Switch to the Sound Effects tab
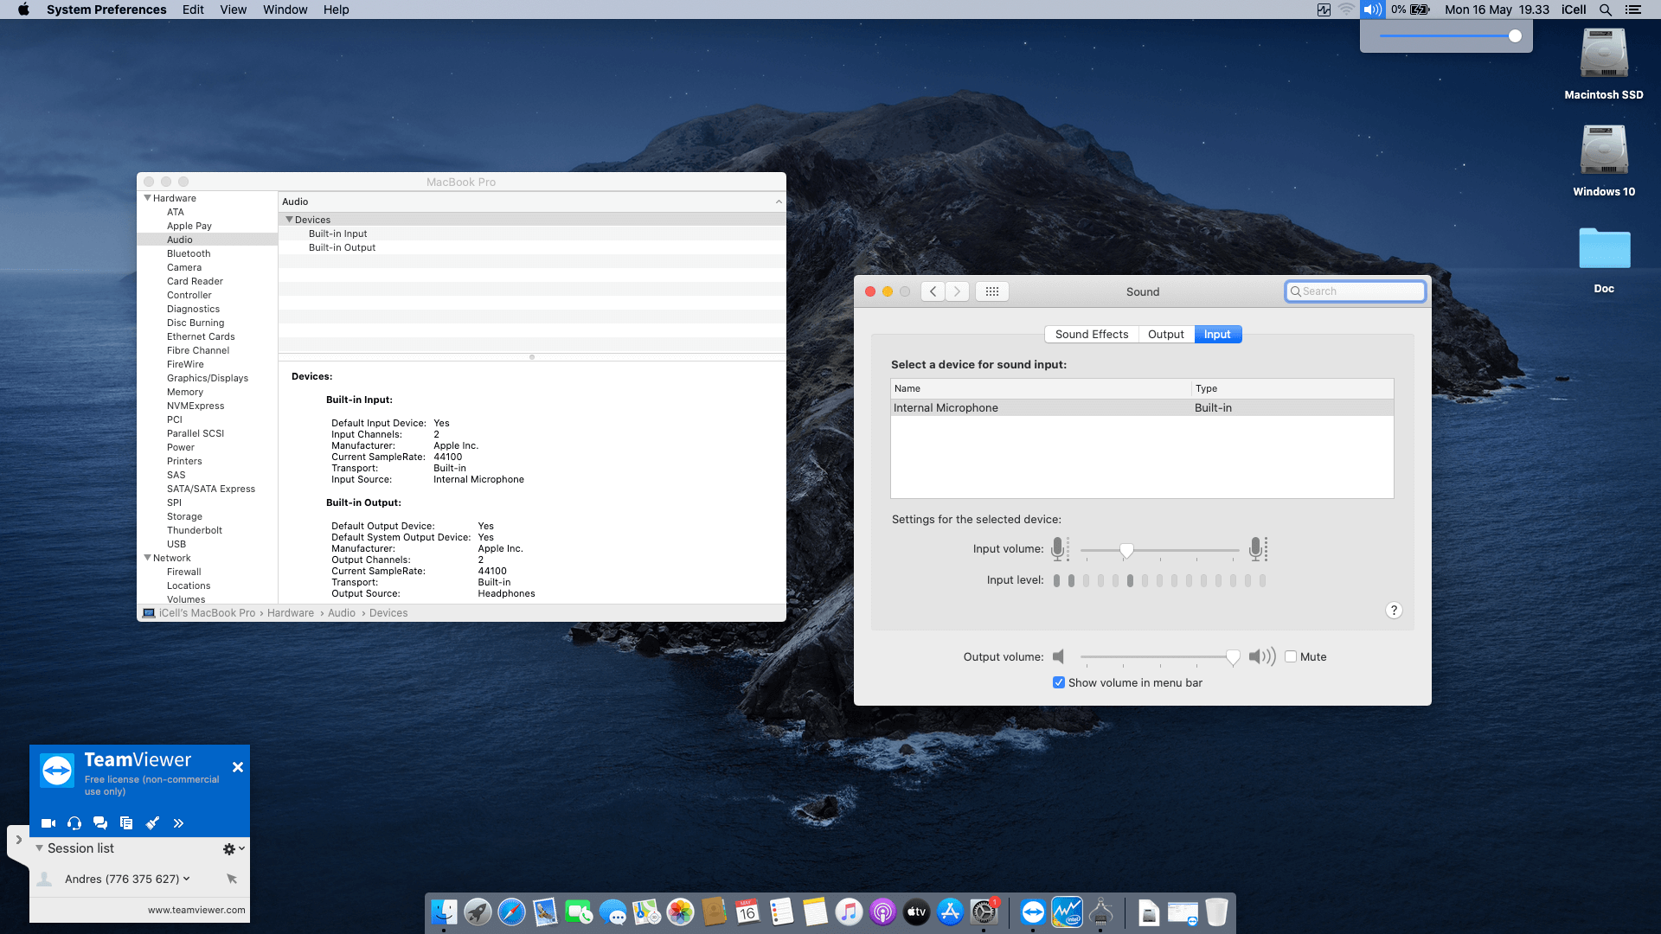Screen dimensions: 1661x934 pos(1091,335)
